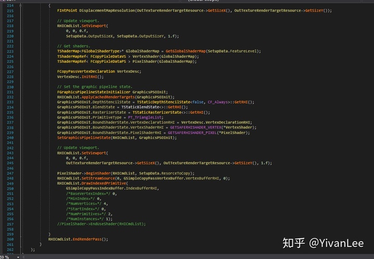
Task: Click the /*StartIndex=*/ comment
Action: [x=83, y=209]
